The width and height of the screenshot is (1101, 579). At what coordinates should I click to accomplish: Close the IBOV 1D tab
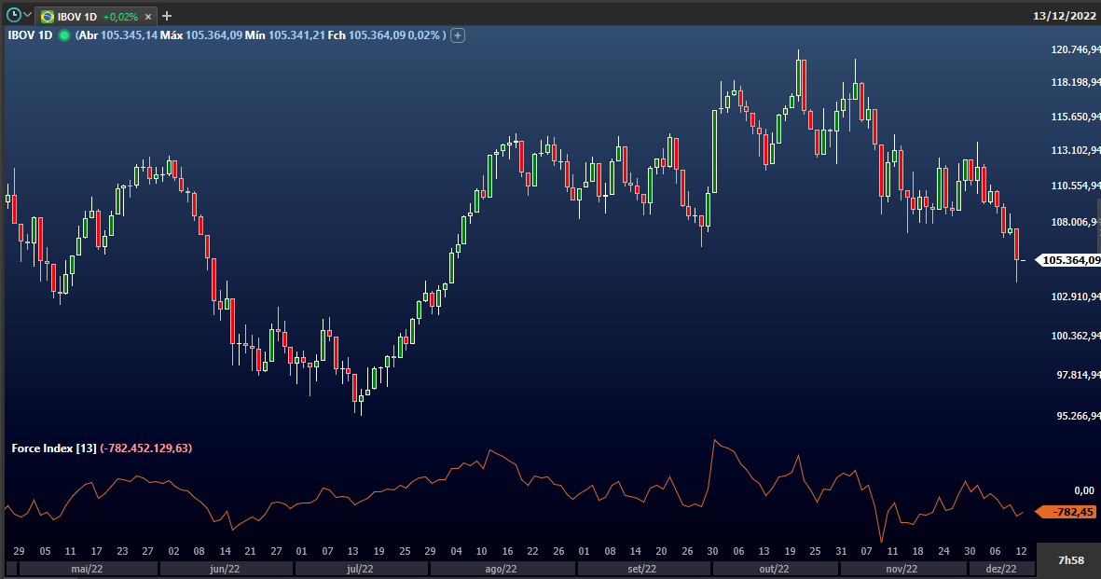coord(148,16)
